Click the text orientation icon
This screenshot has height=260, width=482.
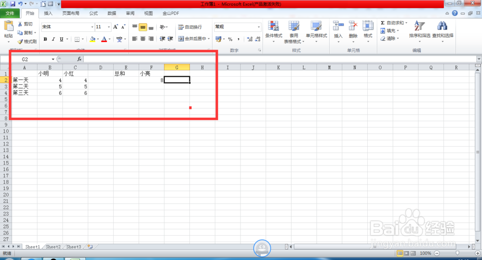coord(162,27)
